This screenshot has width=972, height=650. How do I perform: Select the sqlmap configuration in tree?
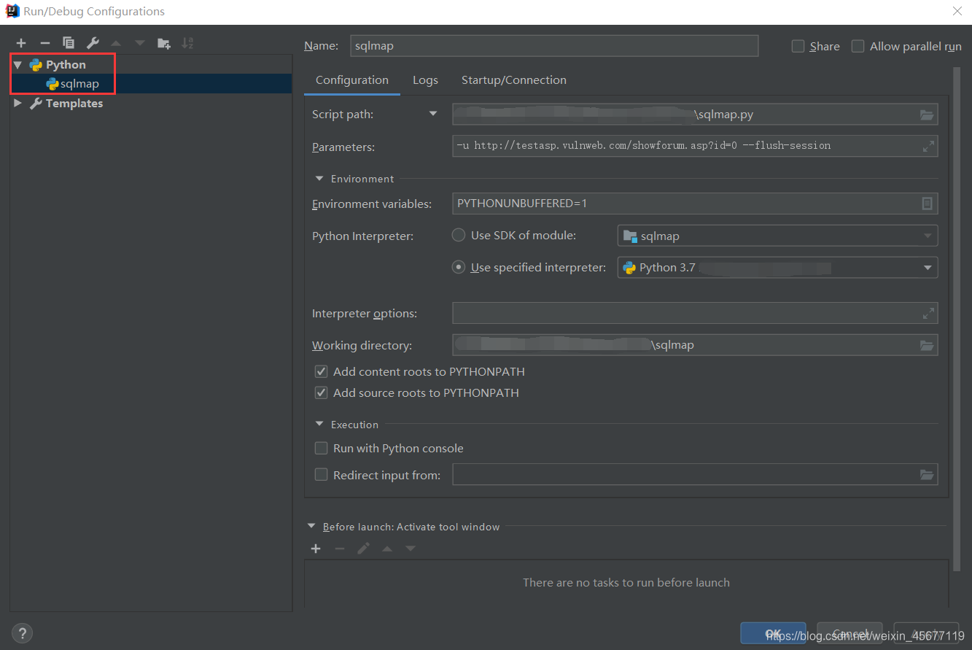151,84
